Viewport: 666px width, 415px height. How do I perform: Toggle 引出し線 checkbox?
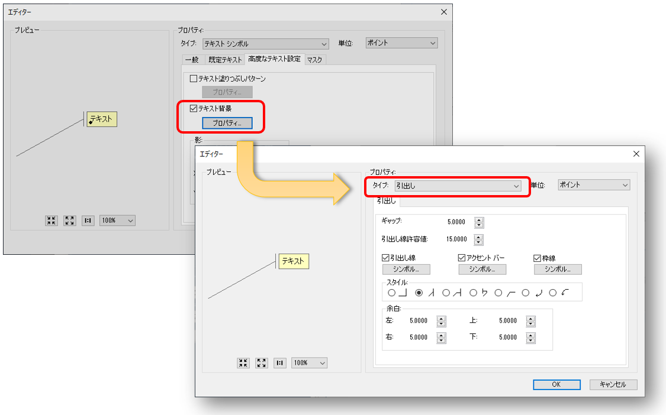point(385,258)
